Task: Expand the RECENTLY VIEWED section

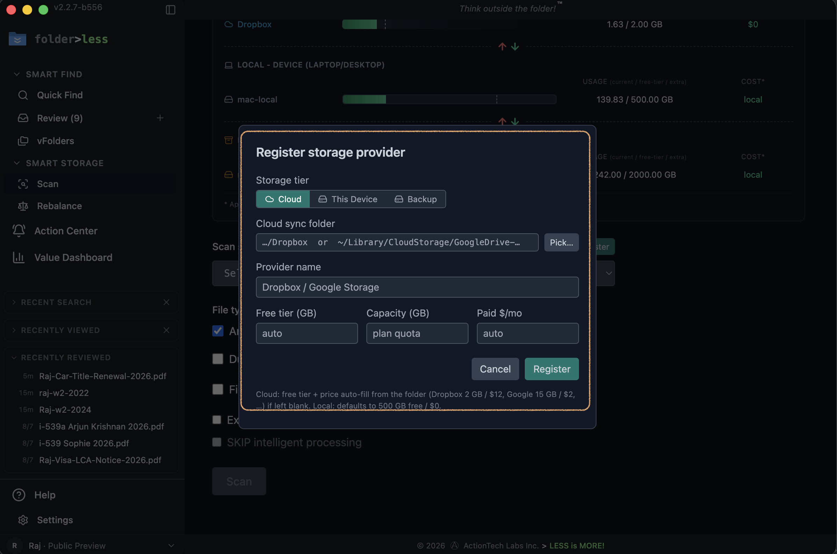Action: click(14, 331)
